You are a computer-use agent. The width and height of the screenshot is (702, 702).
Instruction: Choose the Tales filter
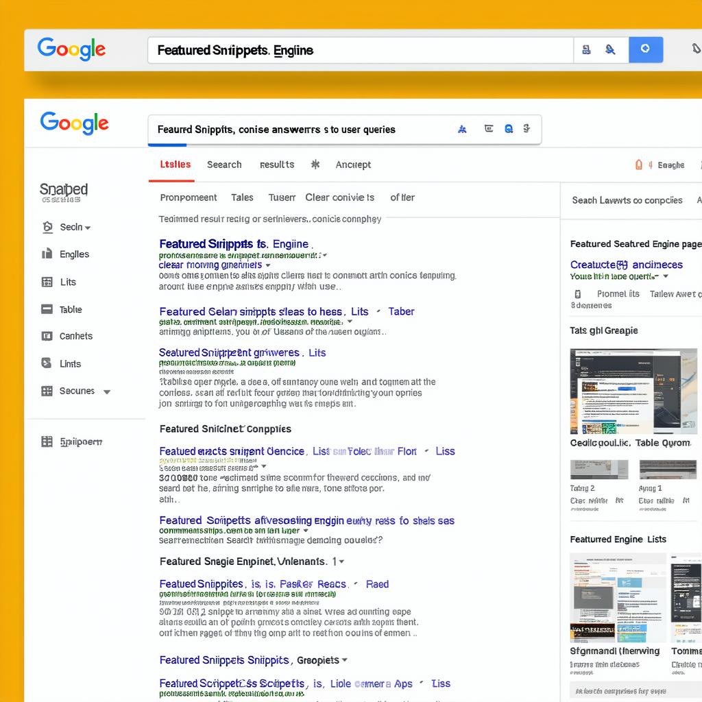(242, 197)
